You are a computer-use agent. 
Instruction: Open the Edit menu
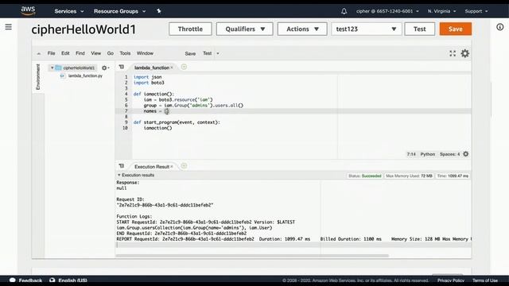pos(65,53)
